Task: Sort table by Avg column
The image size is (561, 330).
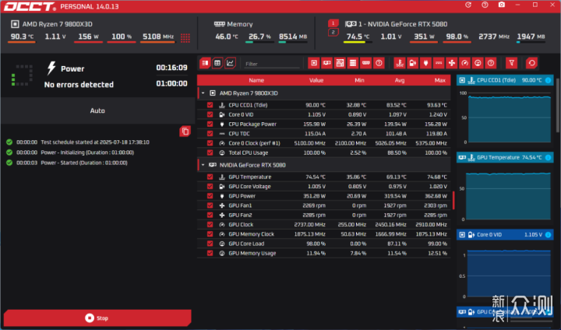Action: coord(400,80)
